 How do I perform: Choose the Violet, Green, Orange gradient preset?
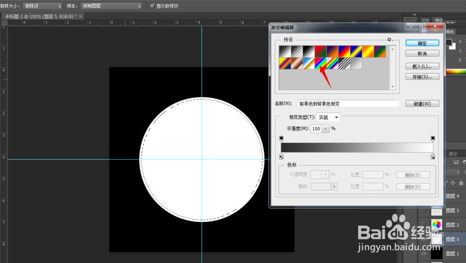pos(380,52)
